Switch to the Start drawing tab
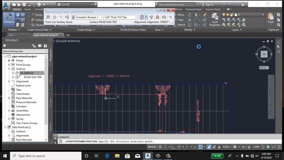 coord(11,35)
